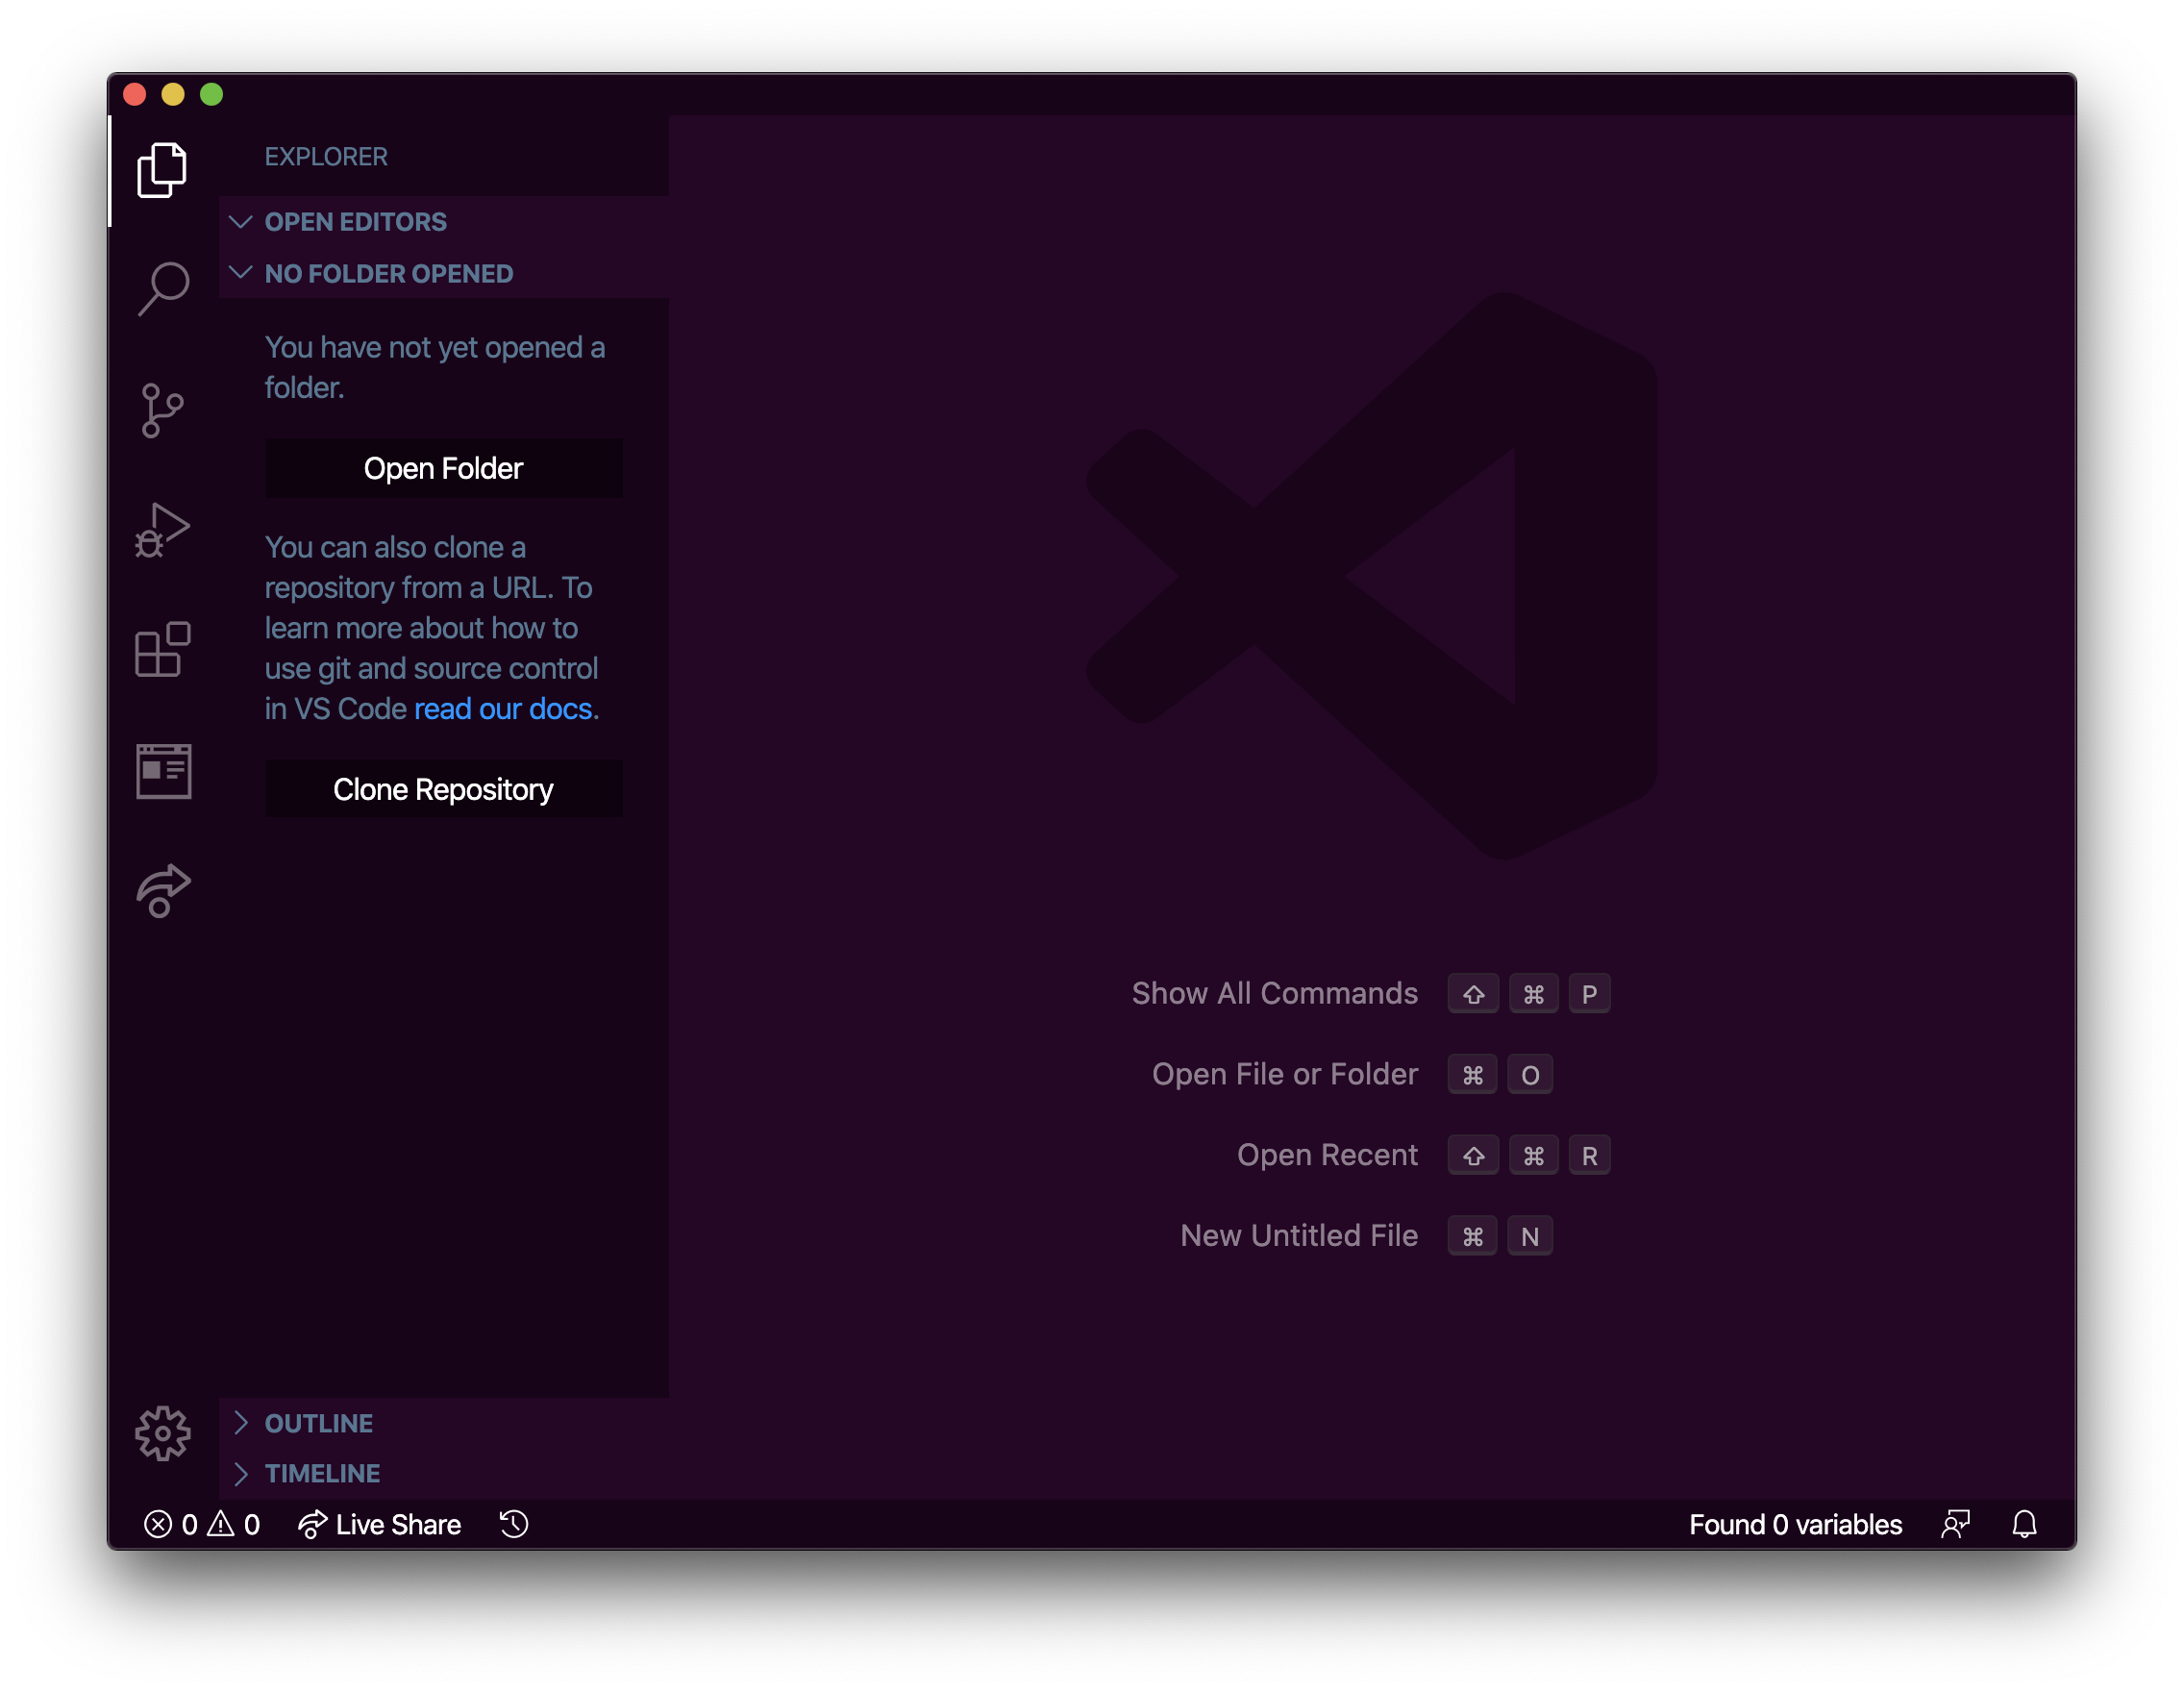The image size is (2184, 1692).
Task: Click the Clone Repository button
Action: tap(443, 789)
